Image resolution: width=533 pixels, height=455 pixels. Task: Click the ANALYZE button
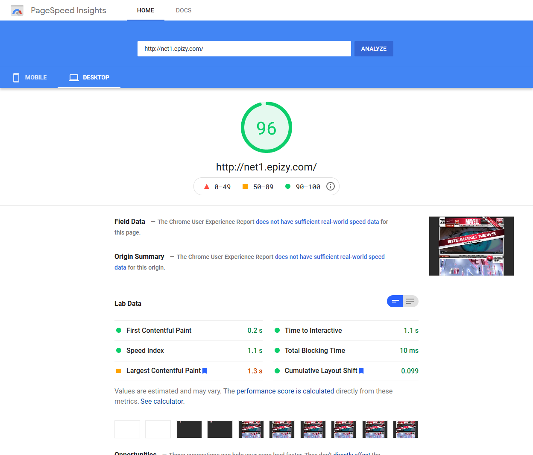[374, 49]
